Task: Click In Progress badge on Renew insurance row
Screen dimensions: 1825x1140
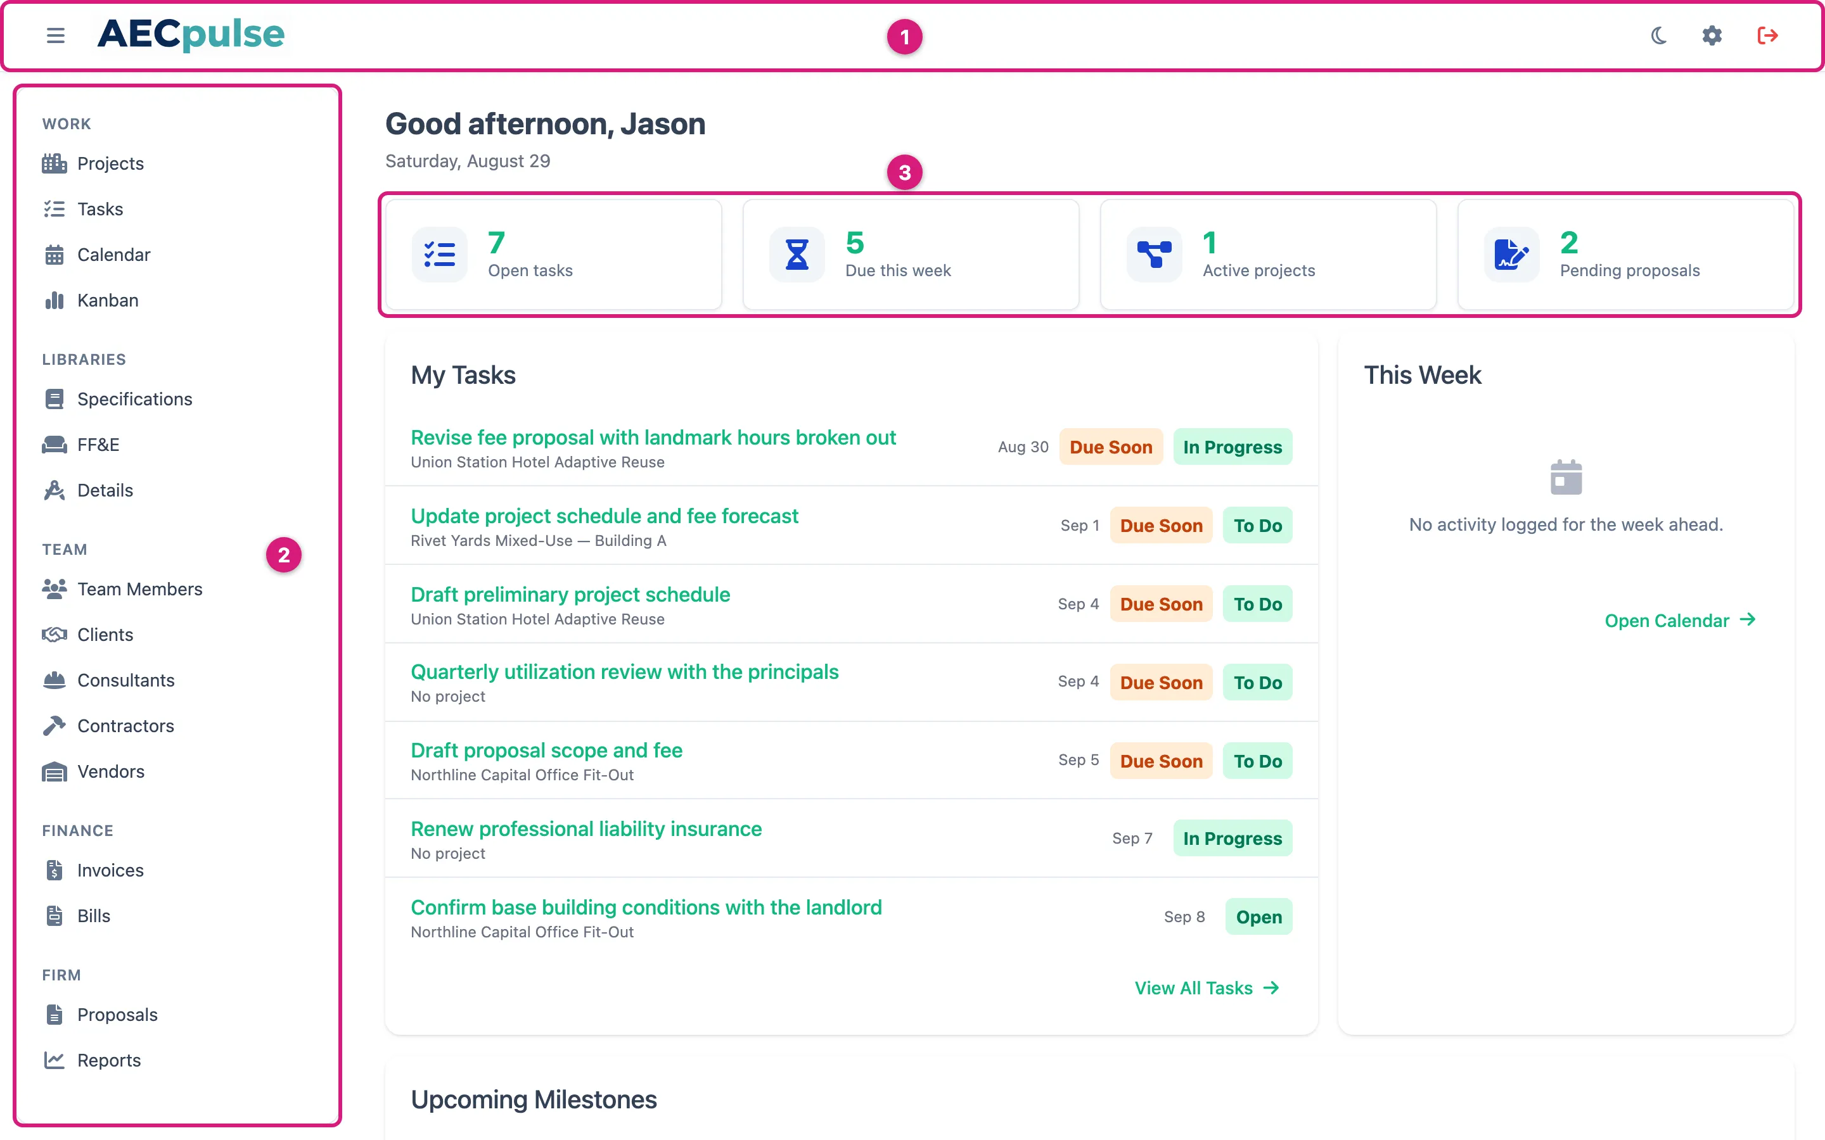Action: 1233,839
